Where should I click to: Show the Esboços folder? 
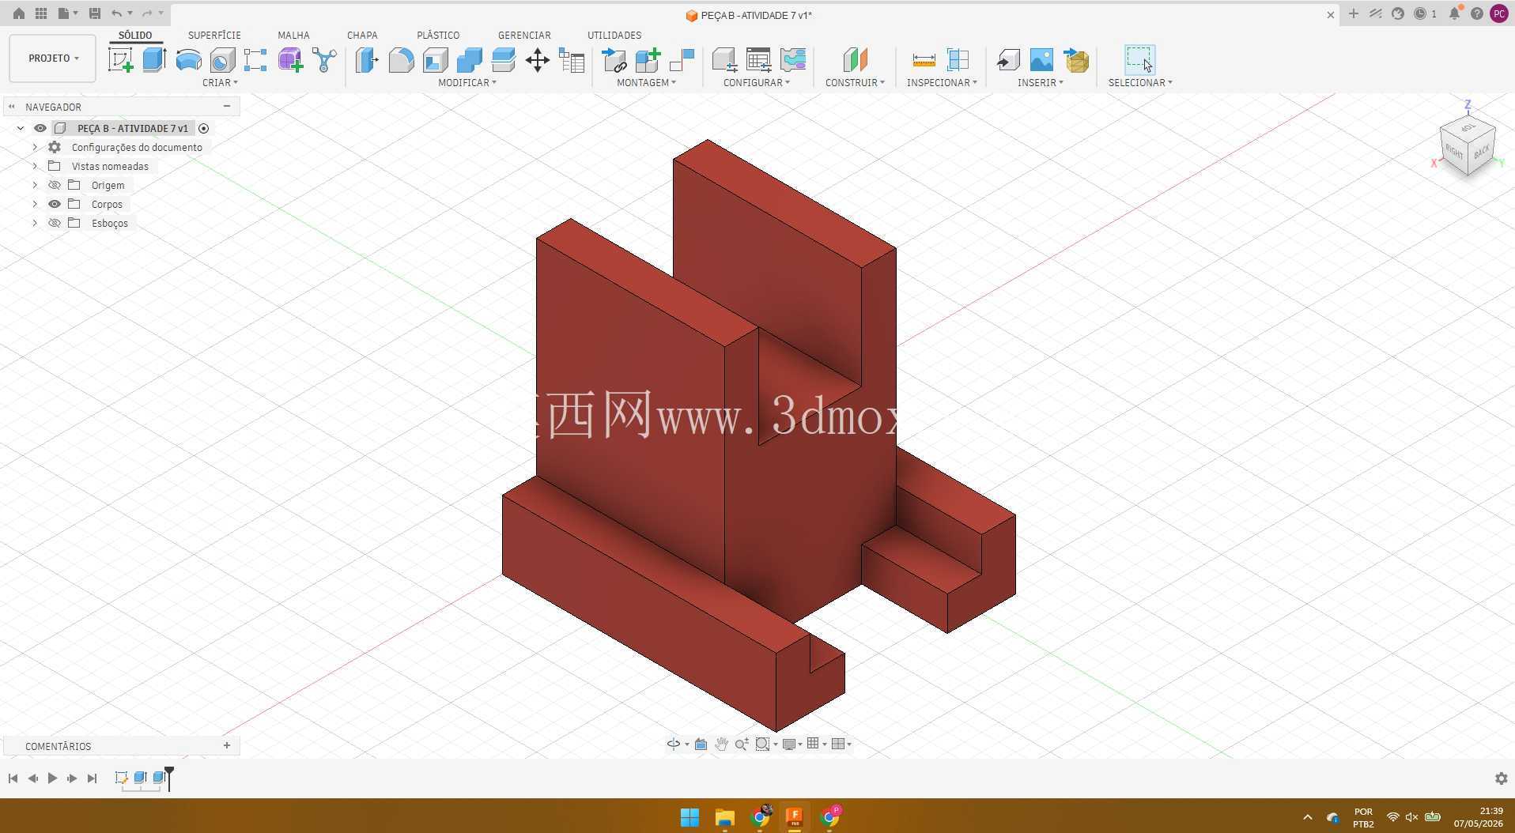[x=55, y=223]
